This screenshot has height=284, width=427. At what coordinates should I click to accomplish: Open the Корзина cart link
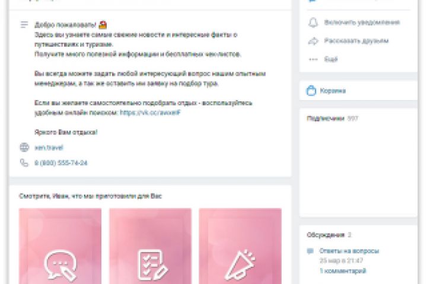coord(333,91)
